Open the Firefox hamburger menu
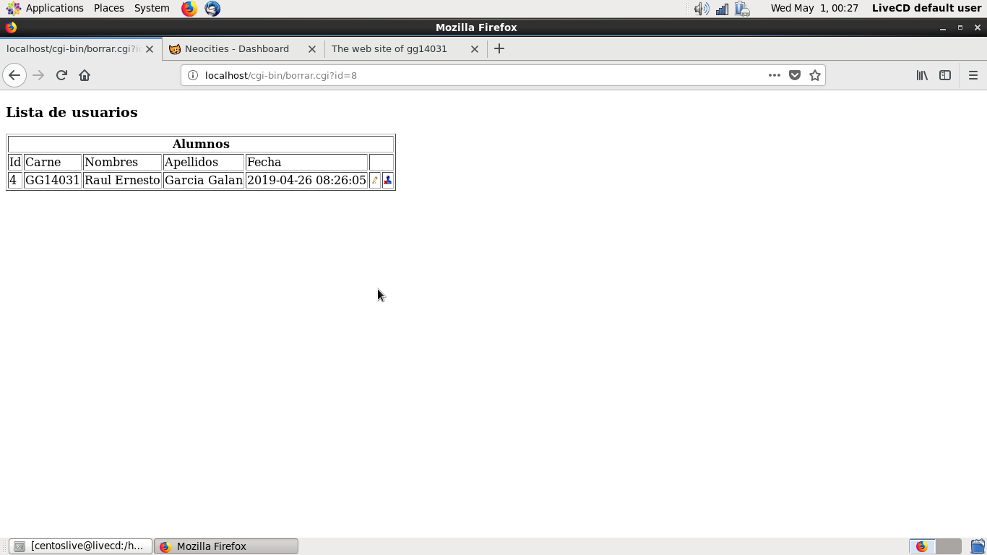The width and height of the screenshot is (987, 555). click(973, 75)
